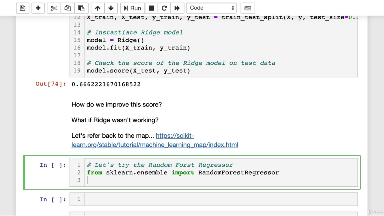Click the In [ ] prompt of the empty cell
This screenshot has width=384, height=216.
52,199
